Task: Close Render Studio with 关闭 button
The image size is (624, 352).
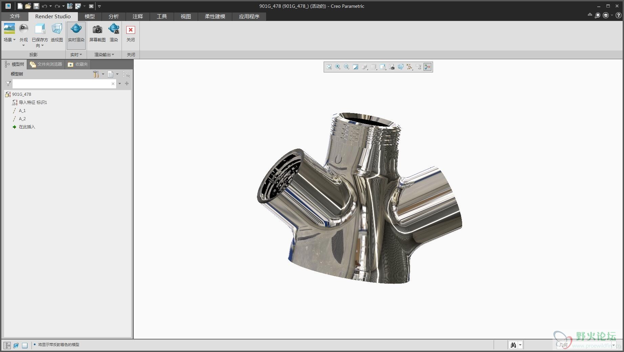Action: [x=131, y=33]
